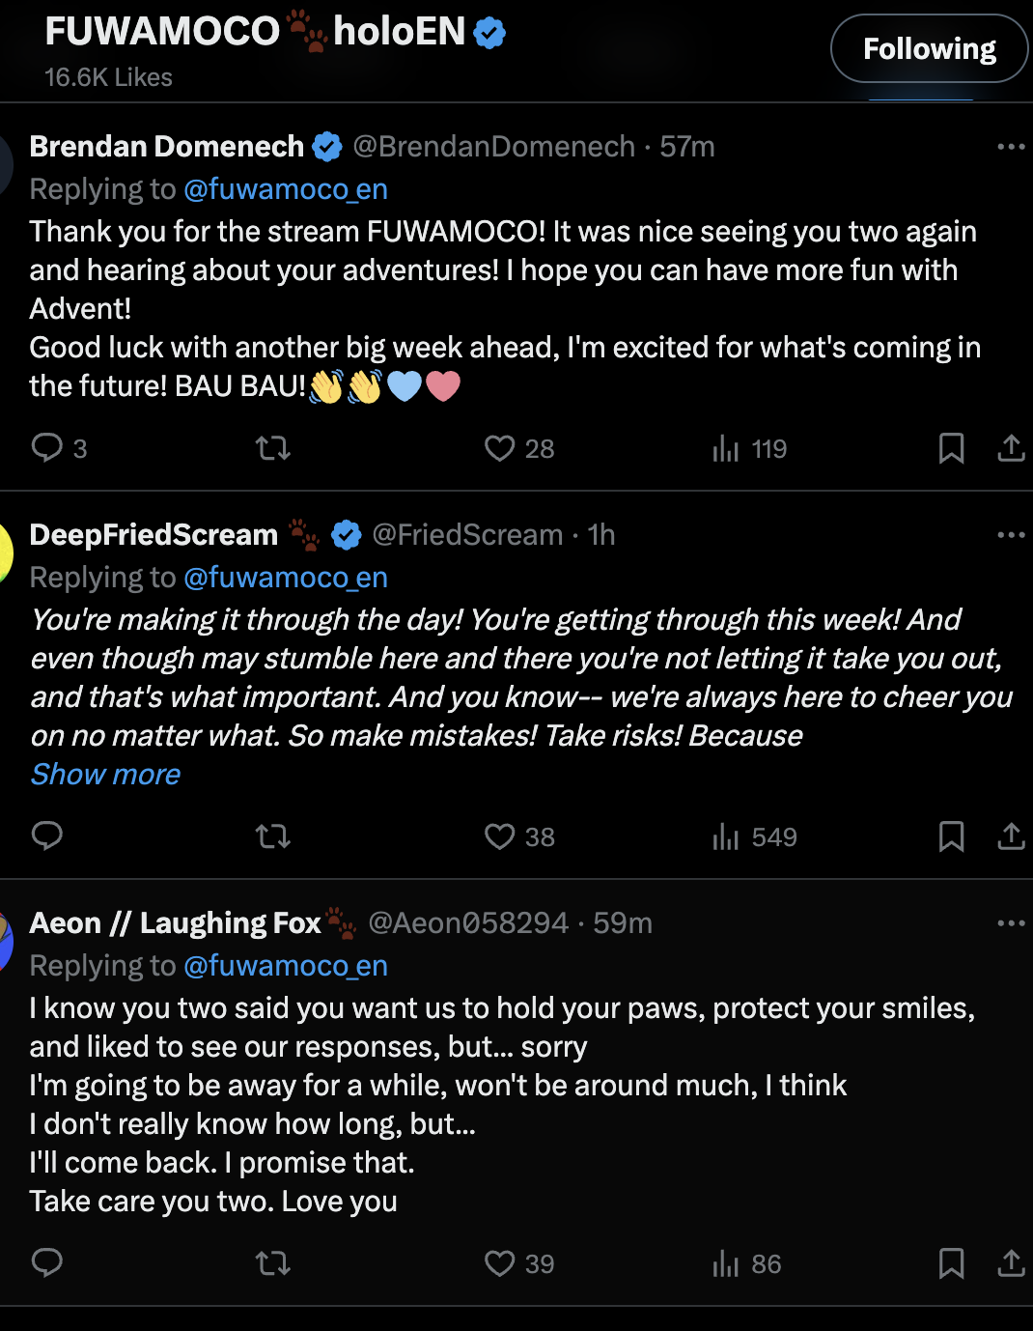Open more options for Brendan Domenech's tweet
This screenshot has width=1033, height=1331.
pos(1010,147)
